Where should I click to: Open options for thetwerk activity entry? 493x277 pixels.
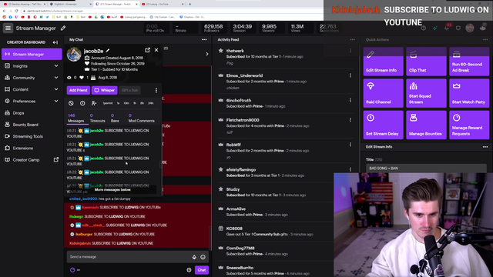350,51
